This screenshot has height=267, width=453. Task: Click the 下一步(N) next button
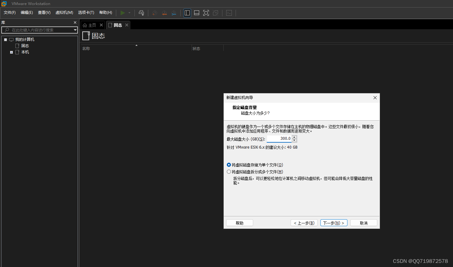[334, 223]
